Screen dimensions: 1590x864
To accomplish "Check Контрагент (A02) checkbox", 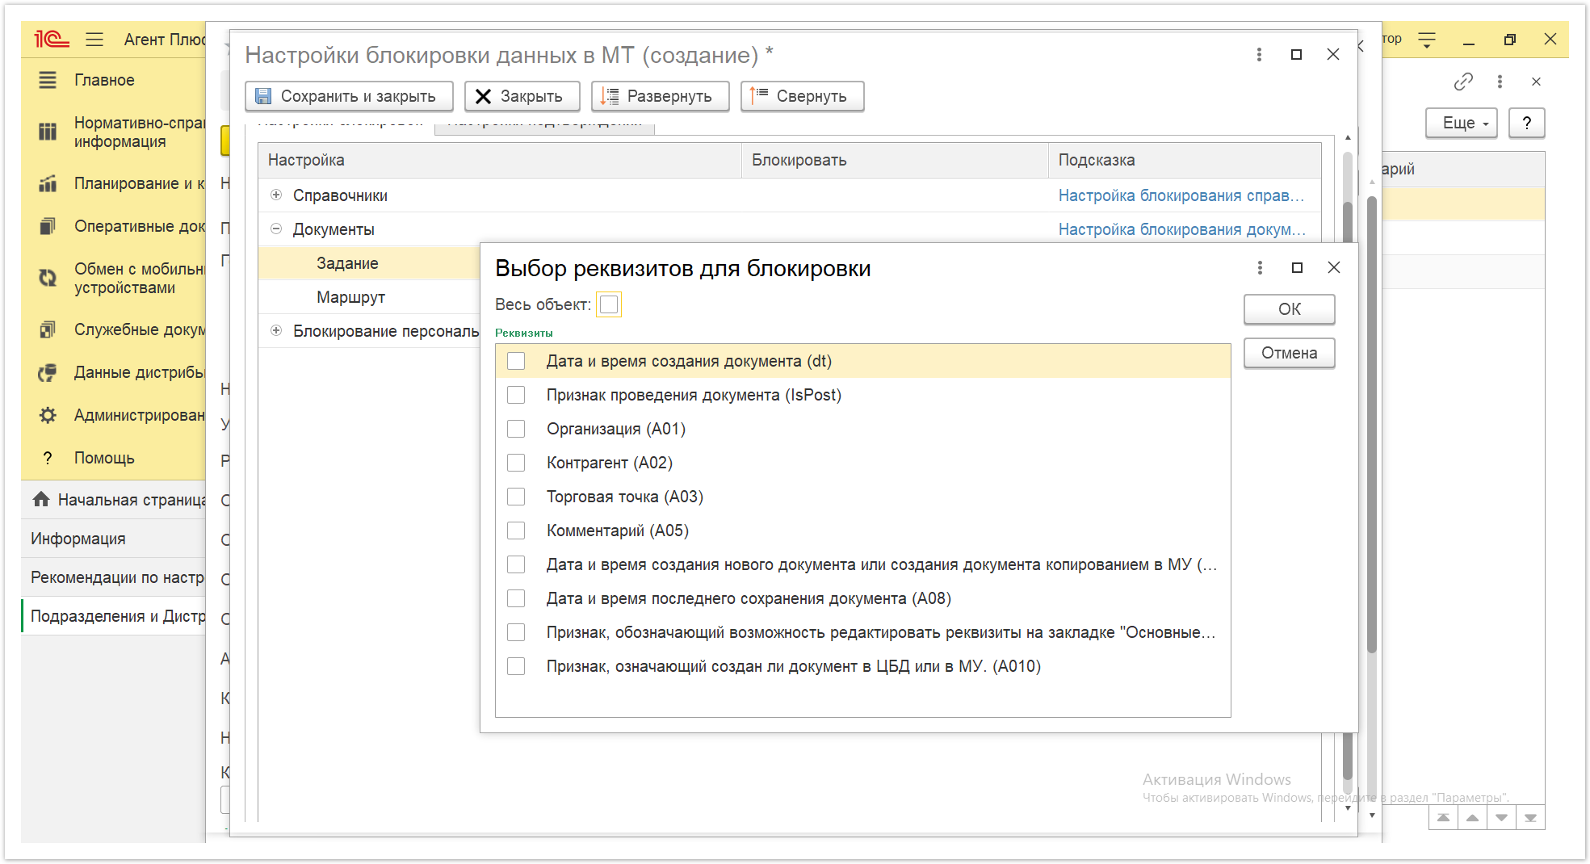I will point(516,463).
